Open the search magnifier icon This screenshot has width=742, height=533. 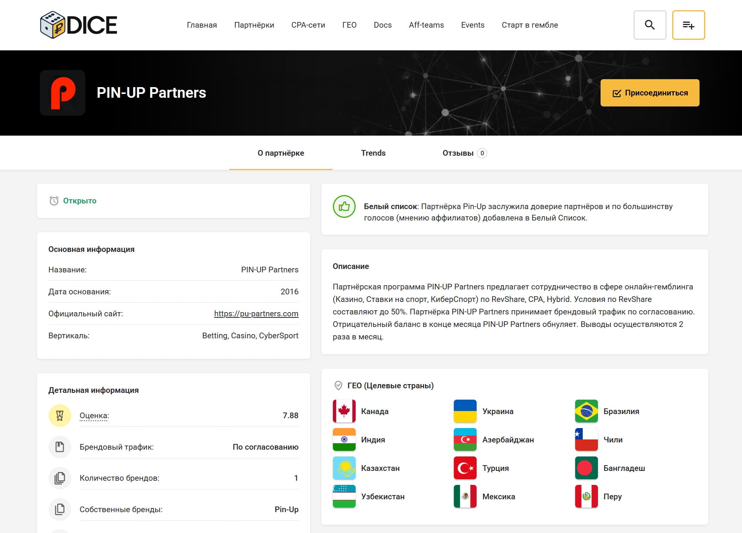[650, 25]
